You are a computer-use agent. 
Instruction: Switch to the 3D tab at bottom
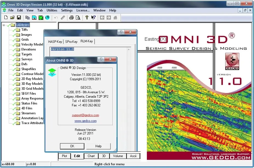[104, 156]
